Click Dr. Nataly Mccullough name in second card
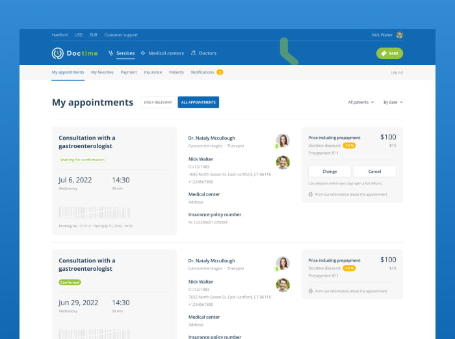The height and width of the screenshot is (339, 455). 211,260
